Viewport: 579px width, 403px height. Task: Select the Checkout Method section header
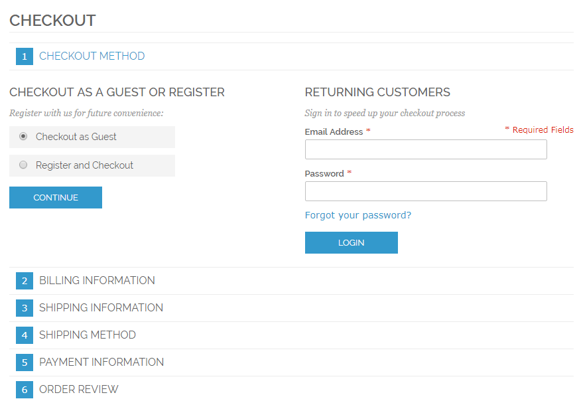tap(92, 56)
